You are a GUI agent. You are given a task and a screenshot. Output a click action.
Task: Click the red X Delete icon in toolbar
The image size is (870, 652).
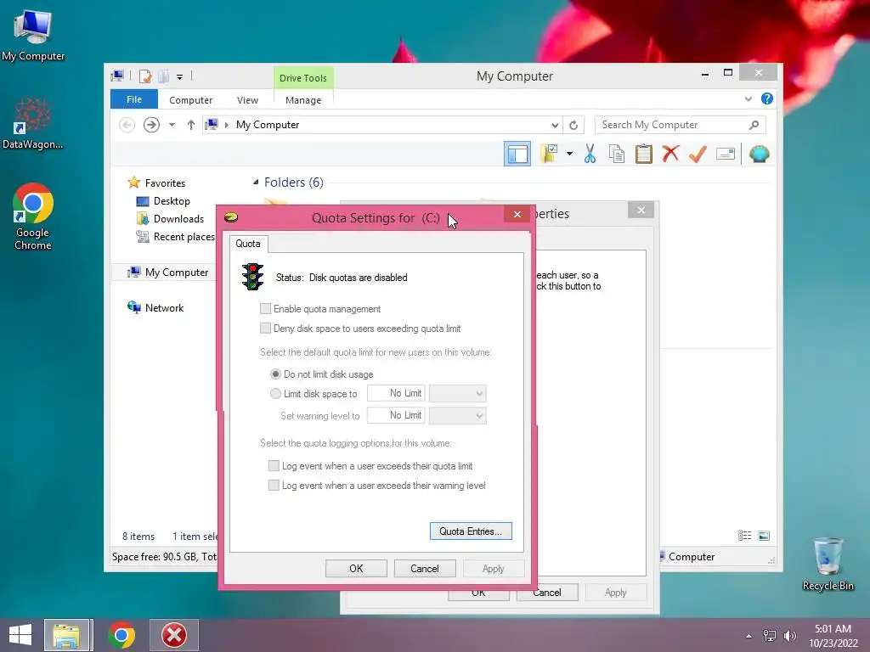[670, 154]
